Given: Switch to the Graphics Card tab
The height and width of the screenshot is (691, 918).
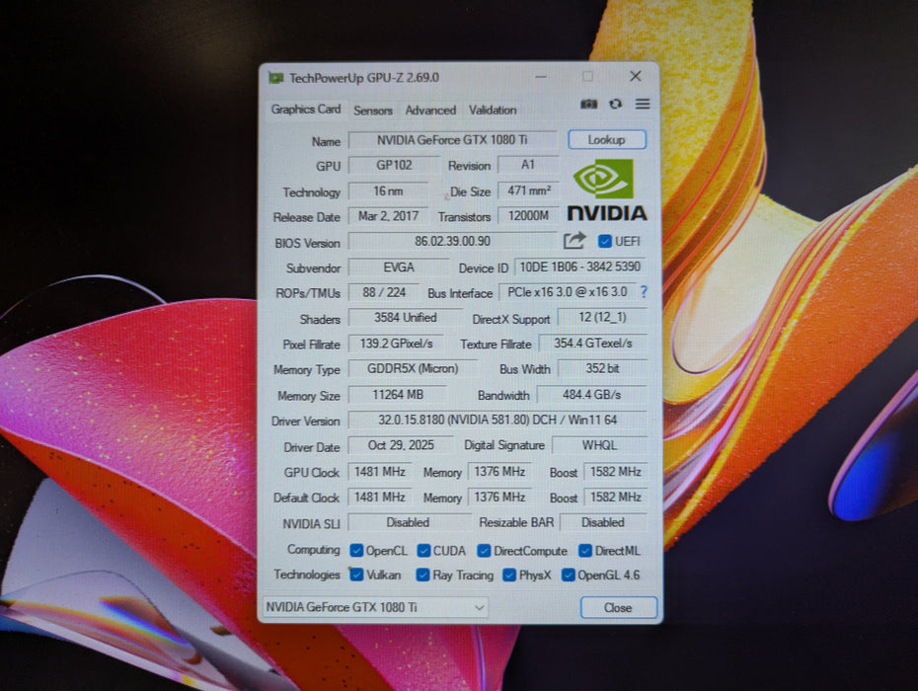Looking at the screenshot, I should point(306,110).
